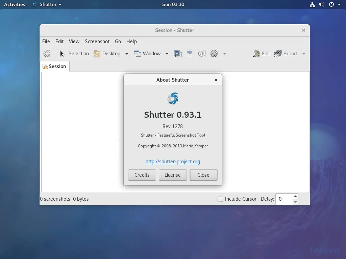This screenshot has height=259, width=346.
Task: Click the volume speaker icon
Action: pyautogui.click(x=322, y=4)
